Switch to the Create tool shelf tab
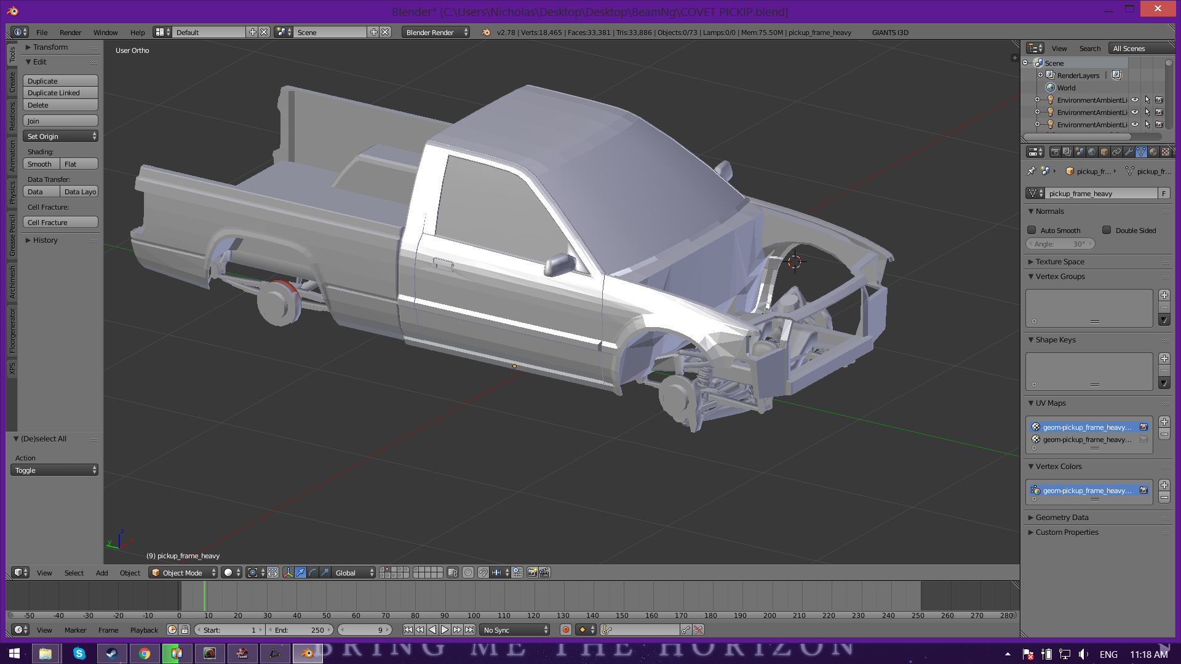Screen dimensions: 1181x664 tap(12, 82)
